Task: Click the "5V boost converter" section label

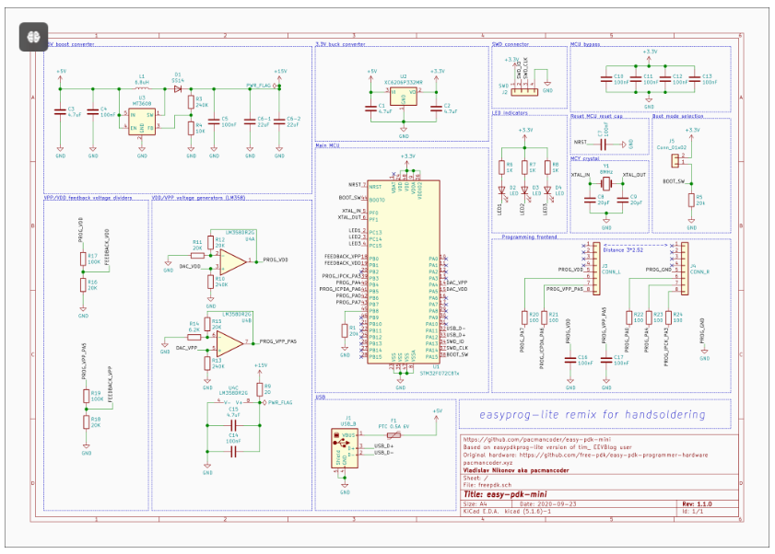Action: point(67,44)
